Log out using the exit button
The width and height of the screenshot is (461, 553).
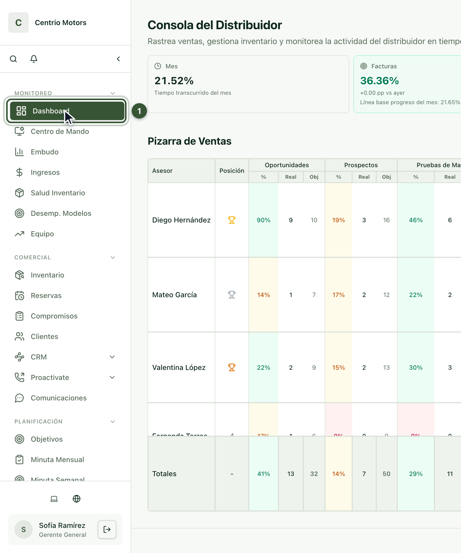[x=107, y=529]
